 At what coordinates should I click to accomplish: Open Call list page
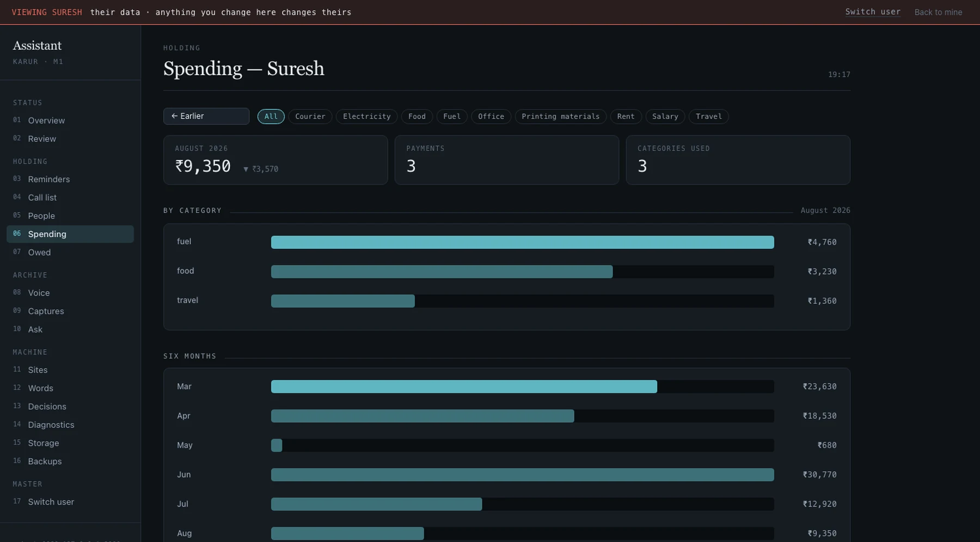coord(70,198)
